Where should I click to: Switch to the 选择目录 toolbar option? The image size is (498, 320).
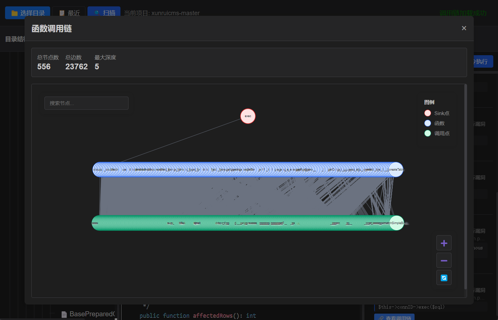point(27,12)
